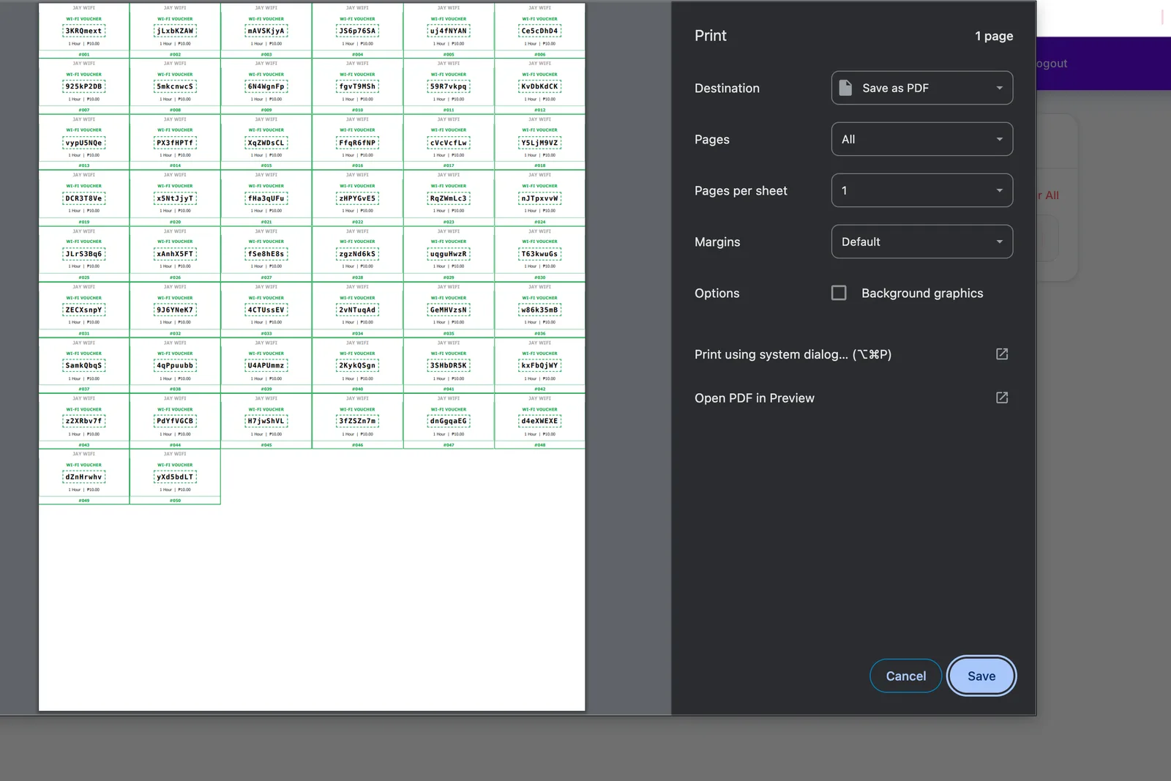This screenshot has width=1171, height=781.
Task: Click voucher code 5mkcnwcS in preview
Action: (x=175, y=86)
